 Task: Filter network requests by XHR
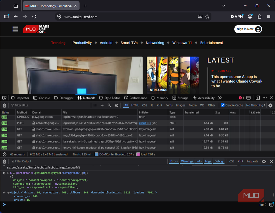(x=159, y=105)
